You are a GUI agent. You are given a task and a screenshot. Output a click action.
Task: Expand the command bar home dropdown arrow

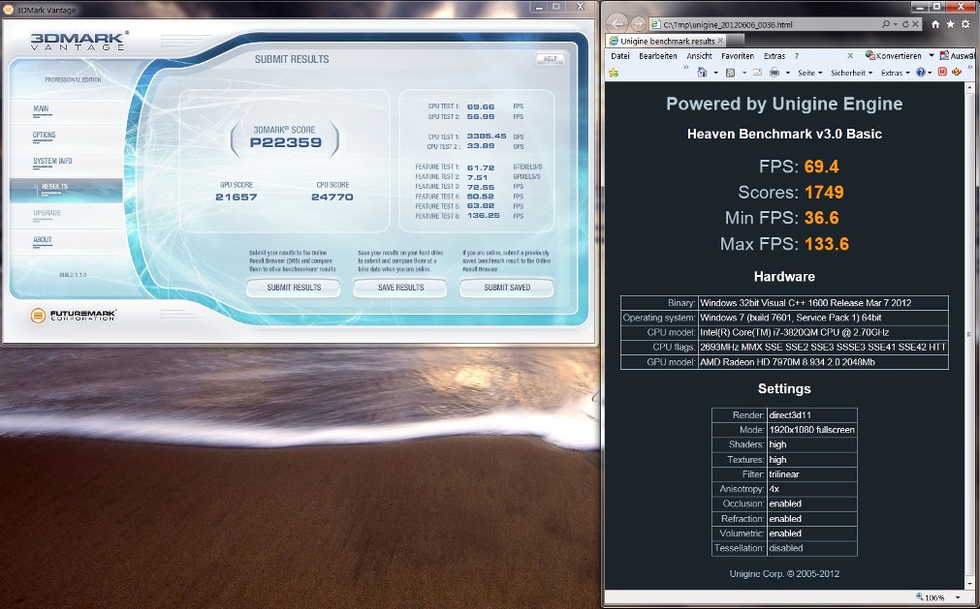tap(715, 73)
